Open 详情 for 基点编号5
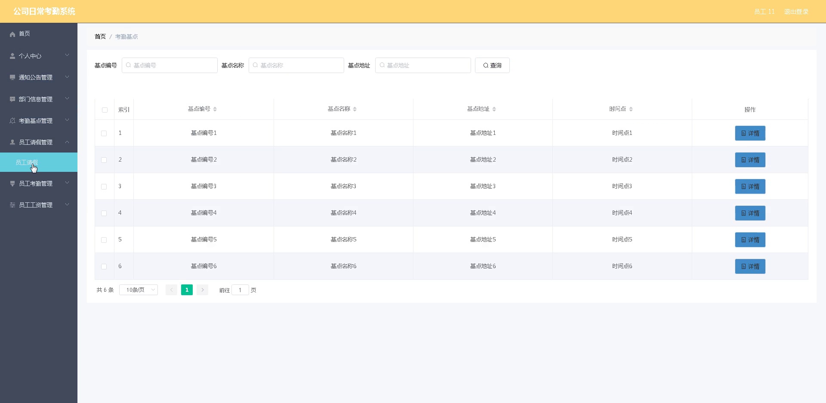The image size is (826, 403). coord(750,240)
